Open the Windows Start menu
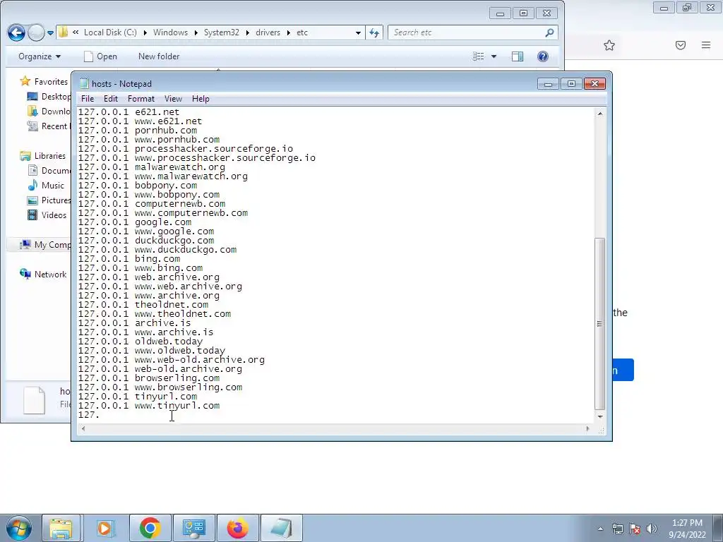The height and width of the screenshot is (542, 723). pos(19,528)
